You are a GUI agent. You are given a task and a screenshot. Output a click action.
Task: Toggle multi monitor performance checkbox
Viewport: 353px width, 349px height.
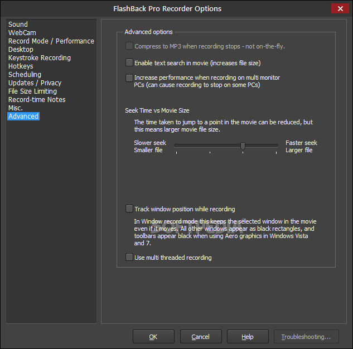click(x=129, y=78)
